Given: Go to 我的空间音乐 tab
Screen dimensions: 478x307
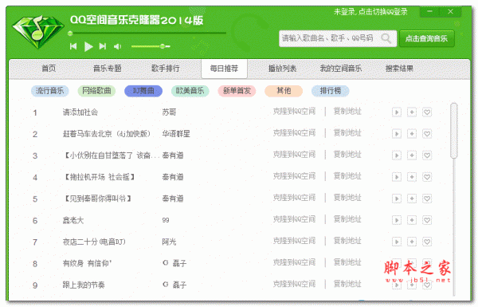Looking at the screenshot, I should click(341, 69).
